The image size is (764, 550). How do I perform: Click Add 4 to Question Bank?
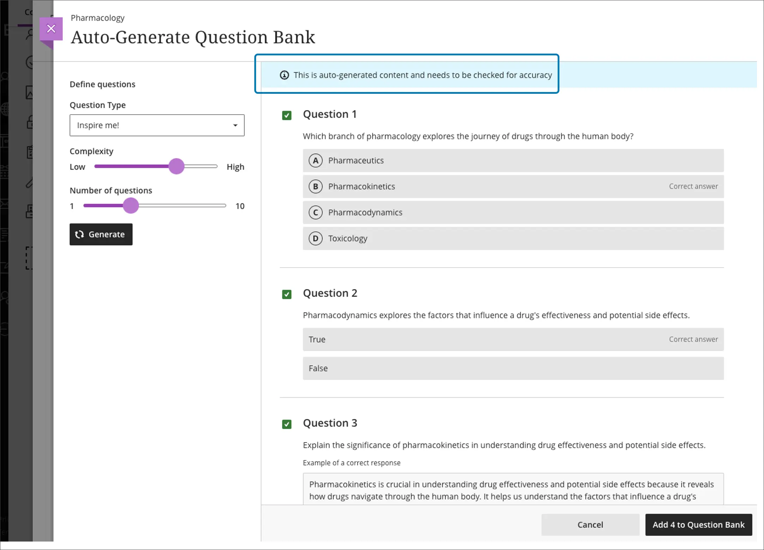click(x=698, y=525)
